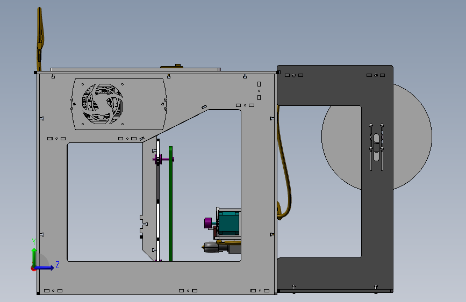
Task: Click the green Y axis arrow of triad
Action: pyautogui.click(x=34, y=257)
